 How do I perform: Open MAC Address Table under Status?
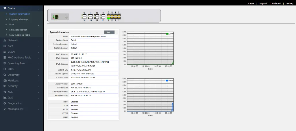(x=20, y=35)
